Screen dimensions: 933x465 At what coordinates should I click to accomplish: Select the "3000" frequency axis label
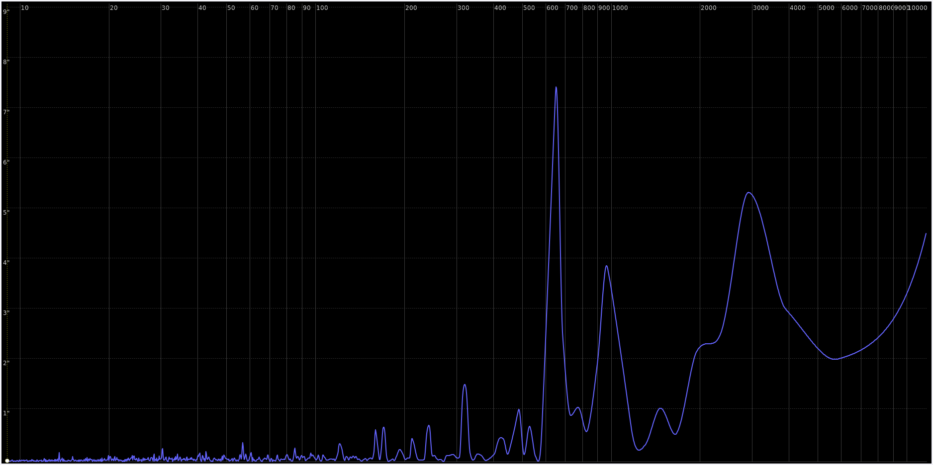coord(761,8)
